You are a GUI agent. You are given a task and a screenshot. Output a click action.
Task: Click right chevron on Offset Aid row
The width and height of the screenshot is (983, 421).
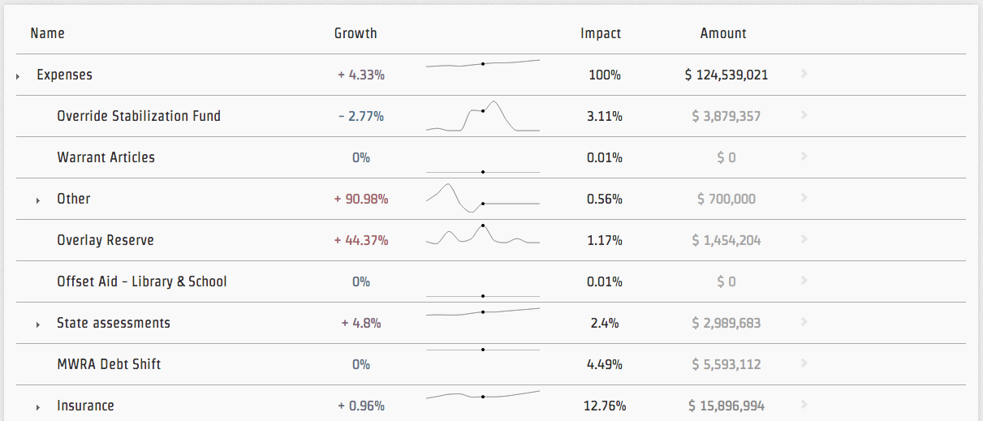click(804, 281)
